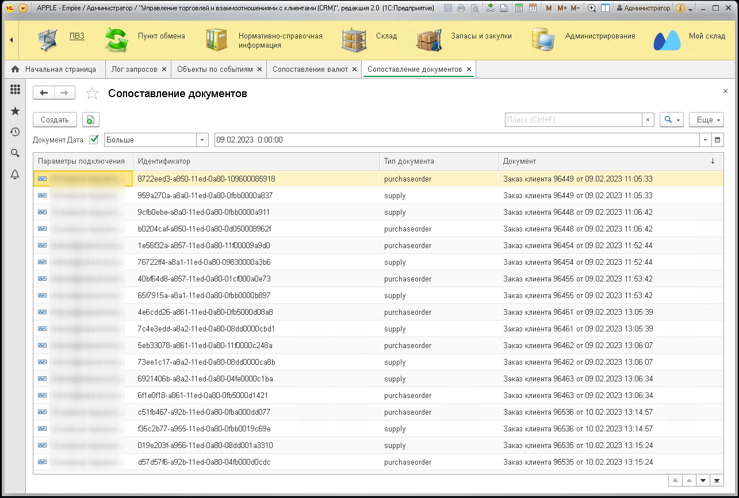
Task: Expand the date value dropdown arrow
Action: (x=706, y=140)
